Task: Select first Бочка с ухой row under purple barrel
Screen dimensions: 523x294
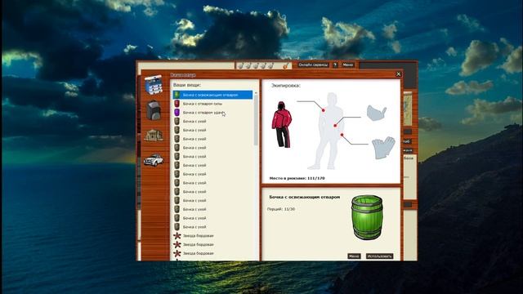Action: point(212,122)
